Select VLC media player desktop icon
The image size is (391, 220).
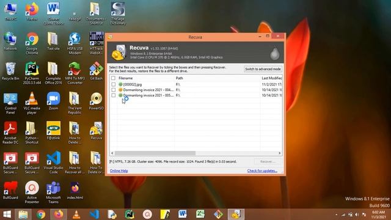coord(32,103)
